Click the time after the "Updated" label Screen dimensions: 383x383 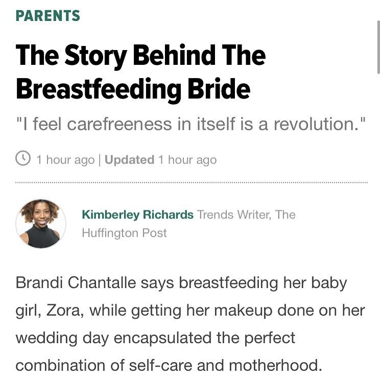pyautogui.click(x=187, y=160)
